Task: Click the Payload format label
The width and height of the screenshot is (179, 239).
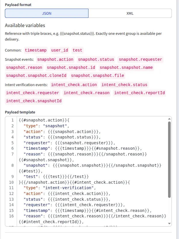Action: click(x=18, y=5)
